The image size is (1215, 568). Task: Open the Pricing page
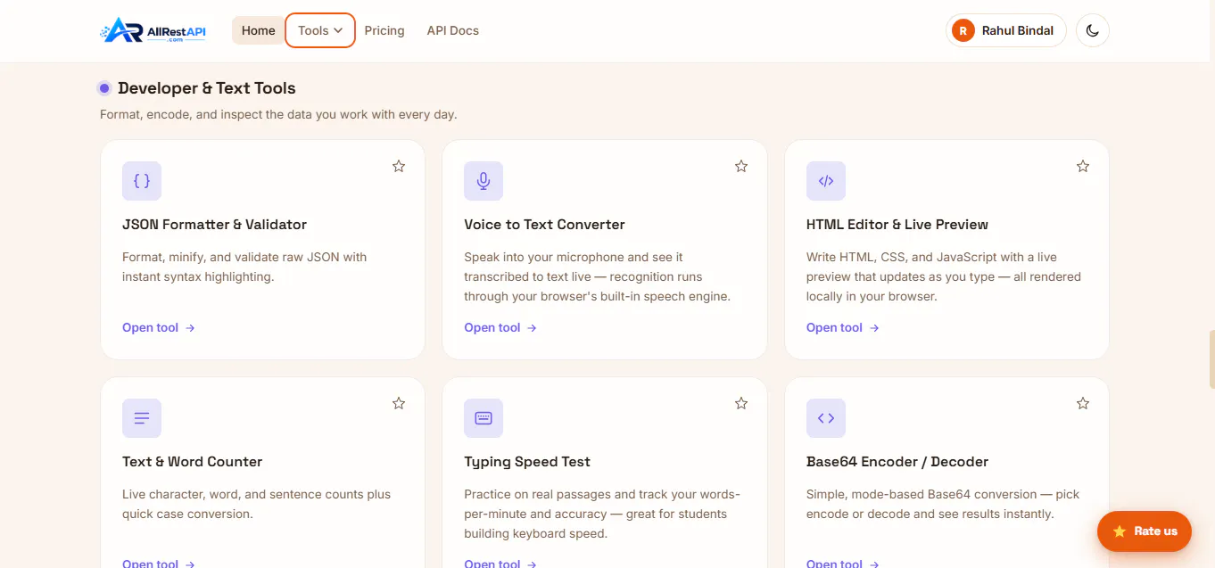coord(384,30)
